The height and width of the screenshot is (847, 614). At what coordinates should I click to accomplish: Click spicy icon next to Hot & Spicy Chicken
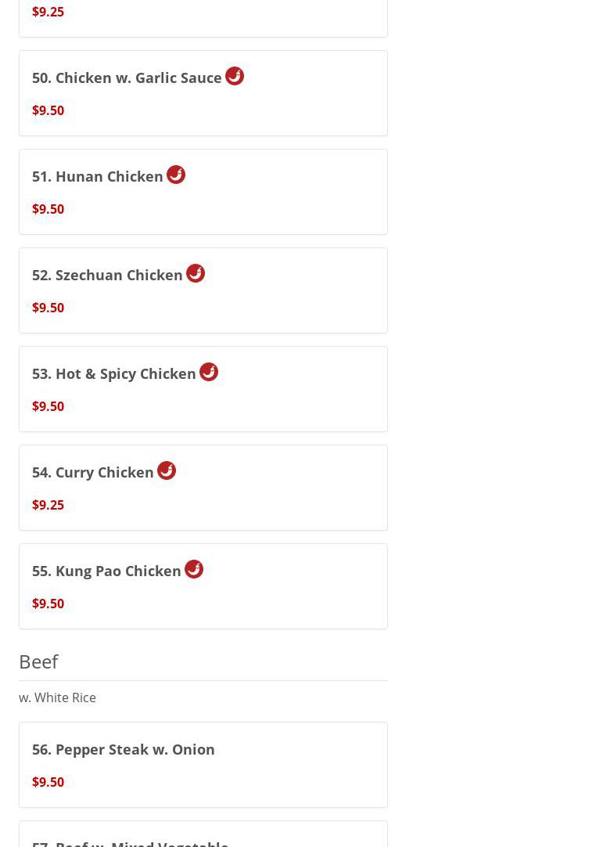tap(209, 372)
